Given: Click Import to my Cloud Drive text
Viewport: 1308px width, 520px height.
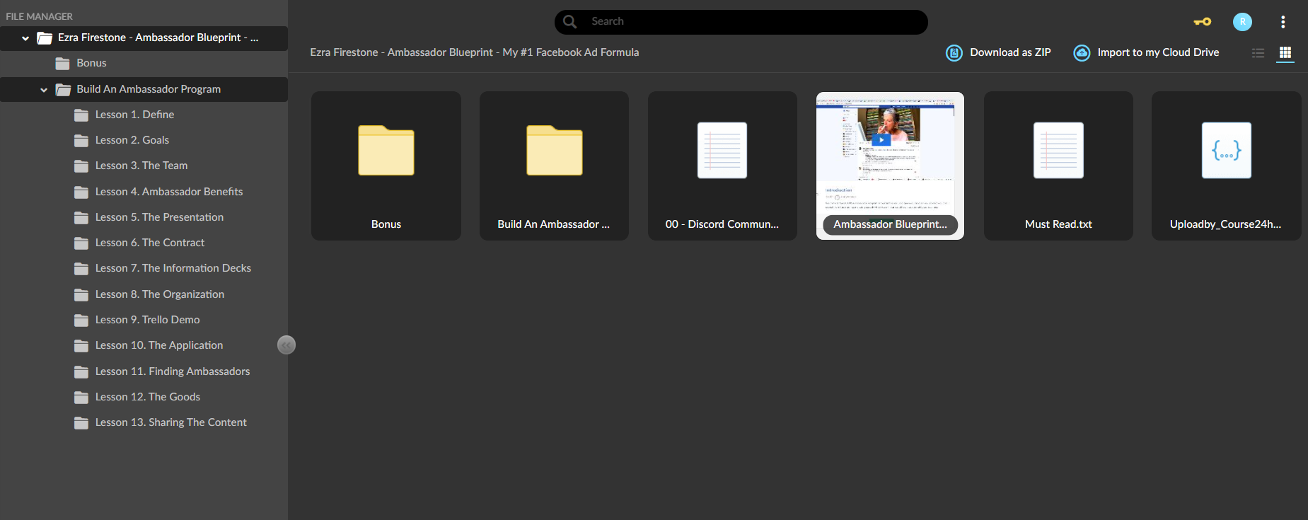Looking at the screenshot, I should [1158, 52].
